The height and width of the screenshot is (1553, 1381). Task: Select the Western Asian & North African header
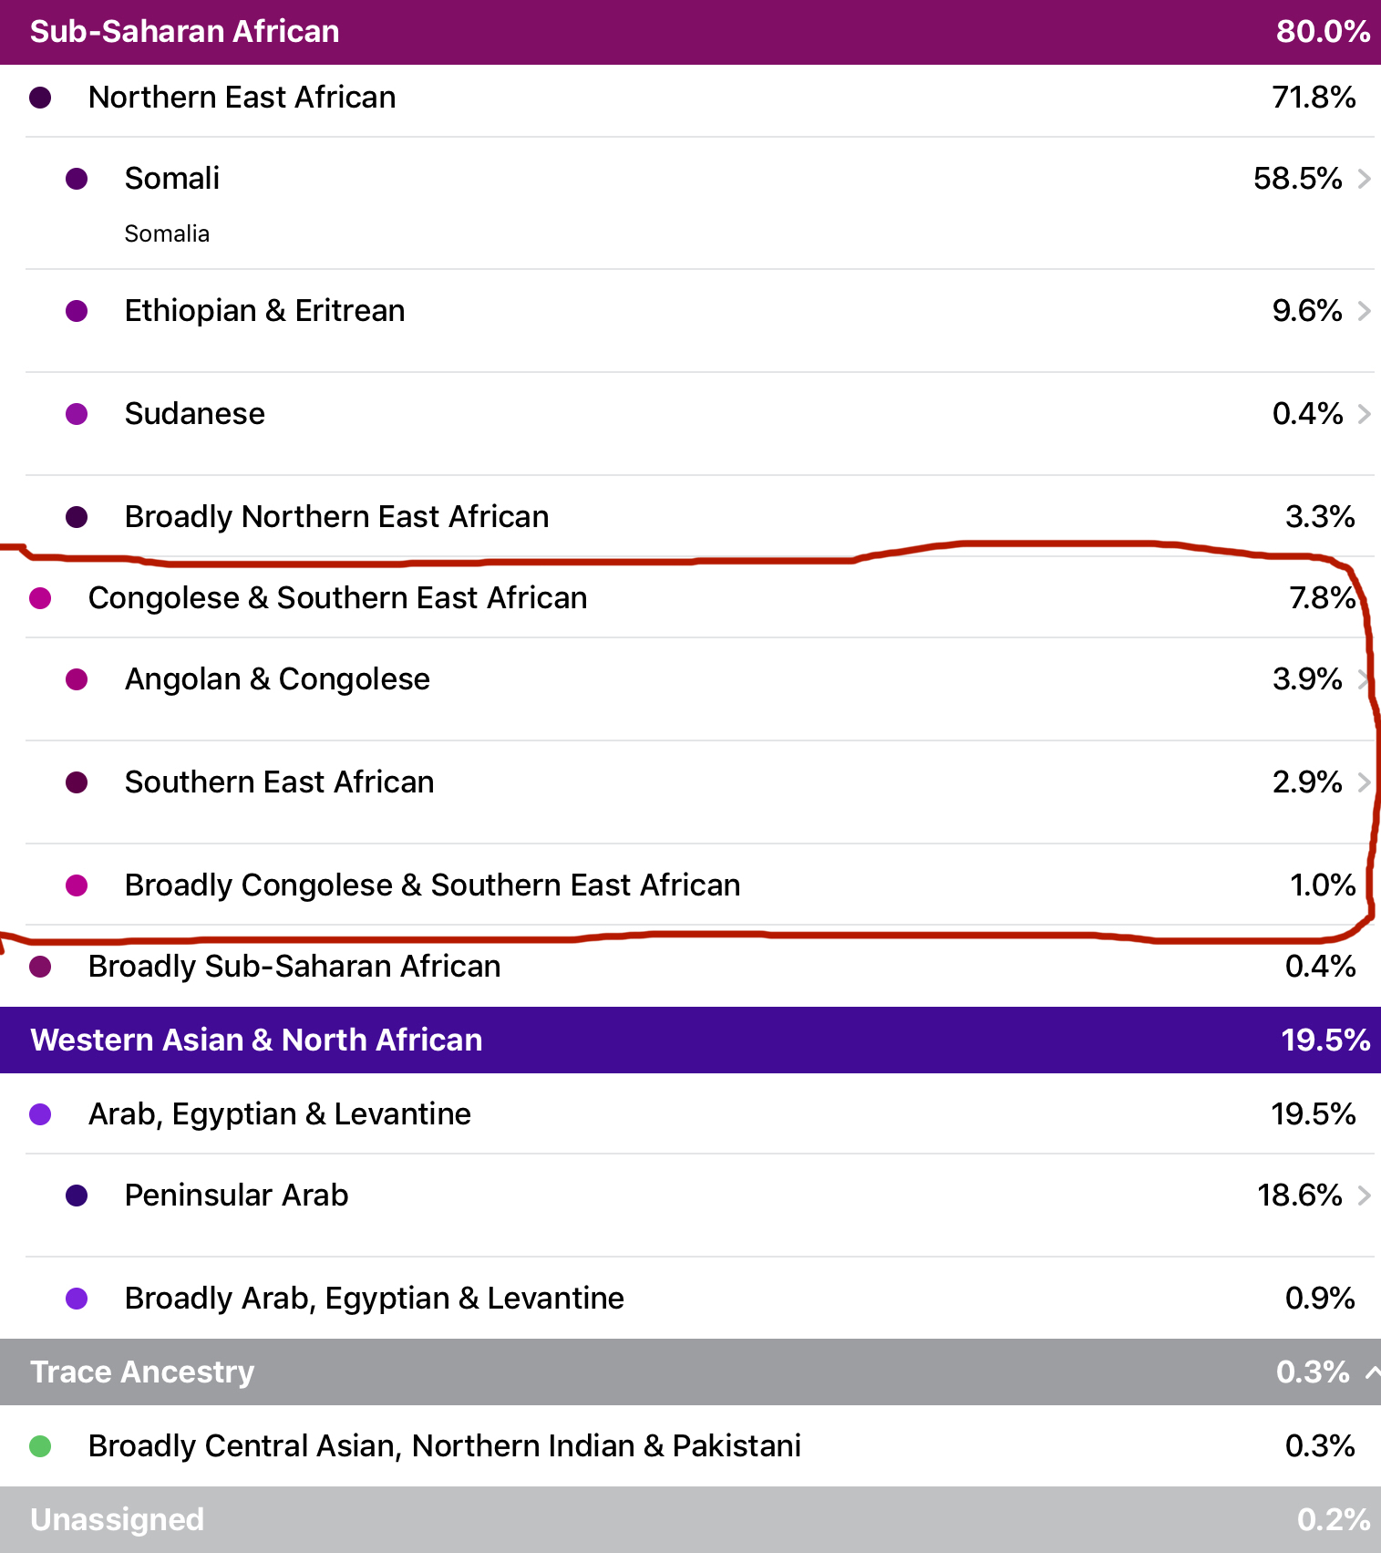point(256,1041)
